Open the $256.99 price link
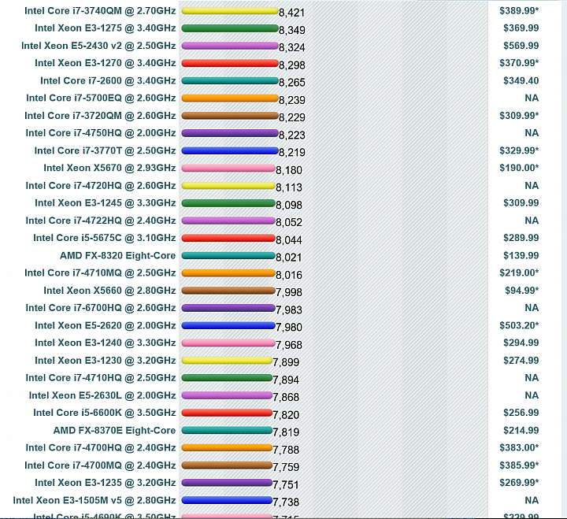This screenshot has width=567, height=519. click(x=521, y=413)
